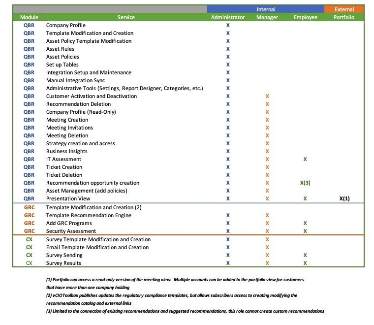Click 'Recommendation Deletion' service text
Viewport: 374px width, 325px height.
point(78,104)
